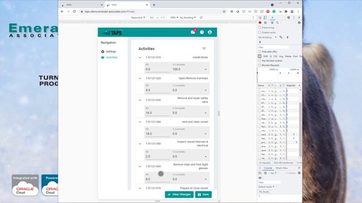Toggle the DevTools device toolbar icon
Screen dimensions: 362x203
pos(265,17)
